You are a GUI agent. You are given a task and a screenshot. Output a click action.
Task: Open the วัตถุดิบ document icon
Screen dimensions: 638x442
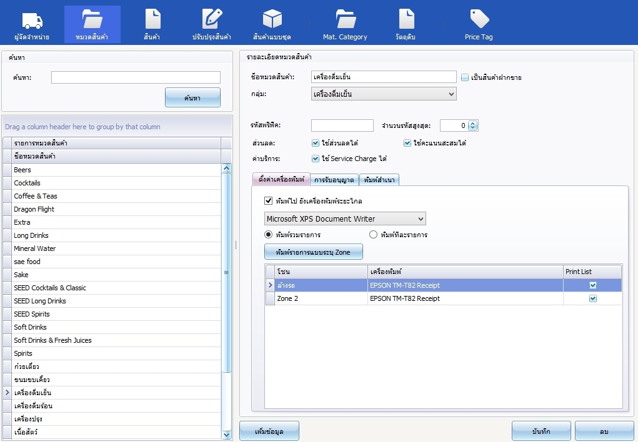pos(406,21)
